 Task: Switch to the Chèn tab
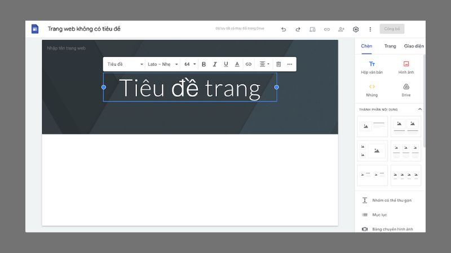(x=366, y=46)
